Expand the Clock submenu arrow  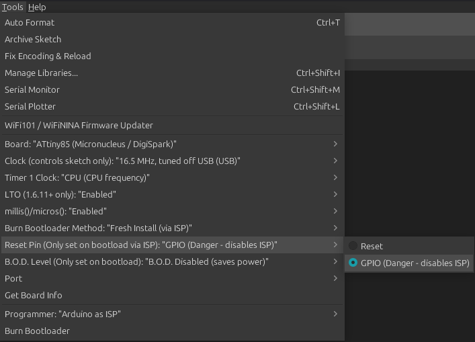click(335, 161)
